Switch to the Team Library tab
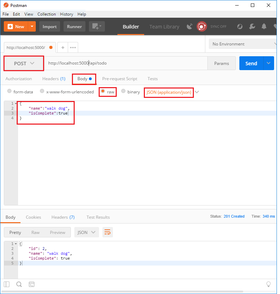Screen dimensions: 280x294 pyautogui.click(x=164, y=27)
